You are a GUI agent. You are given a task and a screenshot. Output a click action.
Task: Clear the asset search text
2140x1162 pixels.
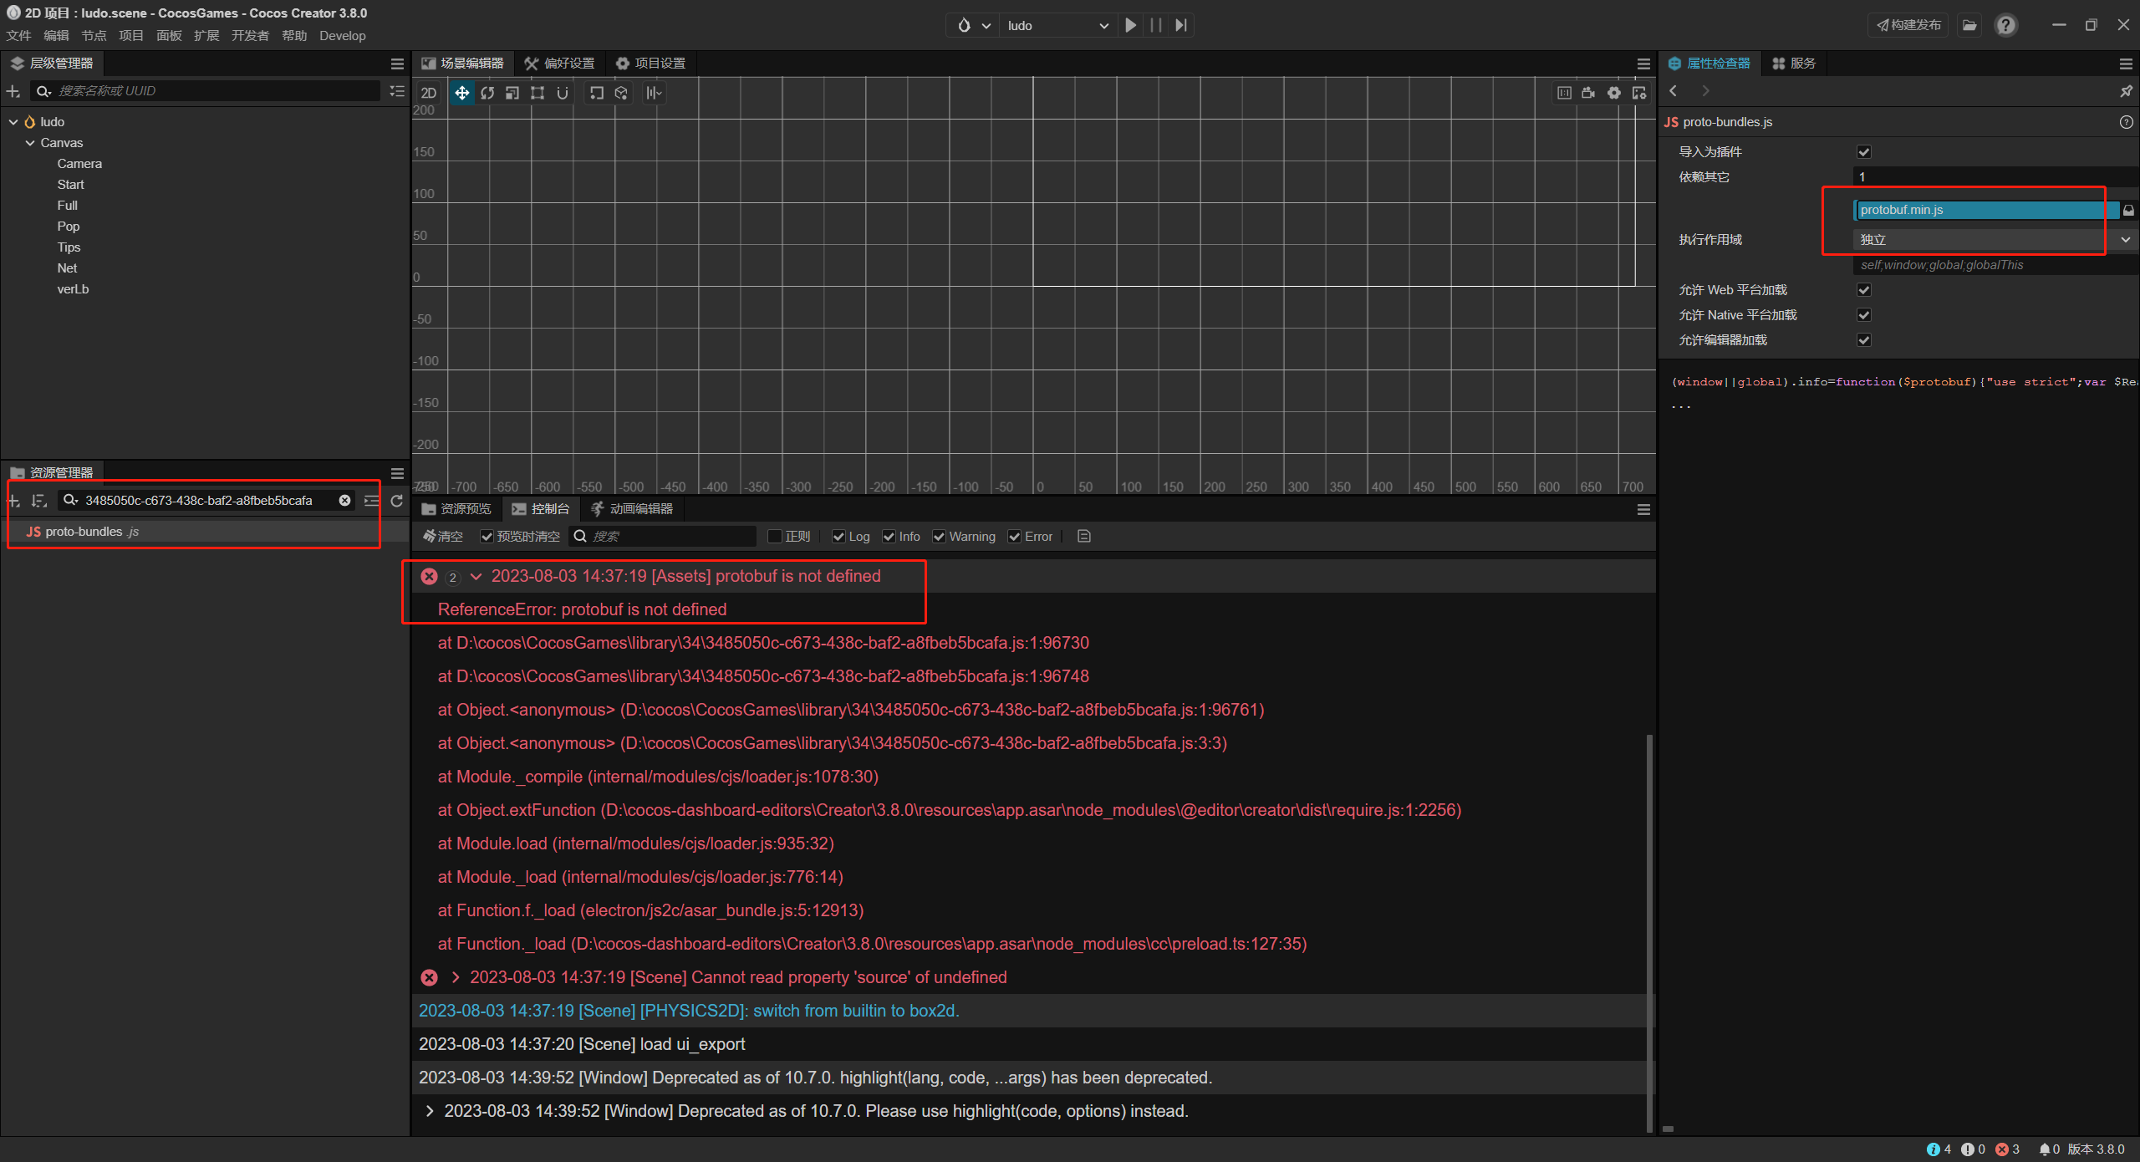click(x=344, y=500)
